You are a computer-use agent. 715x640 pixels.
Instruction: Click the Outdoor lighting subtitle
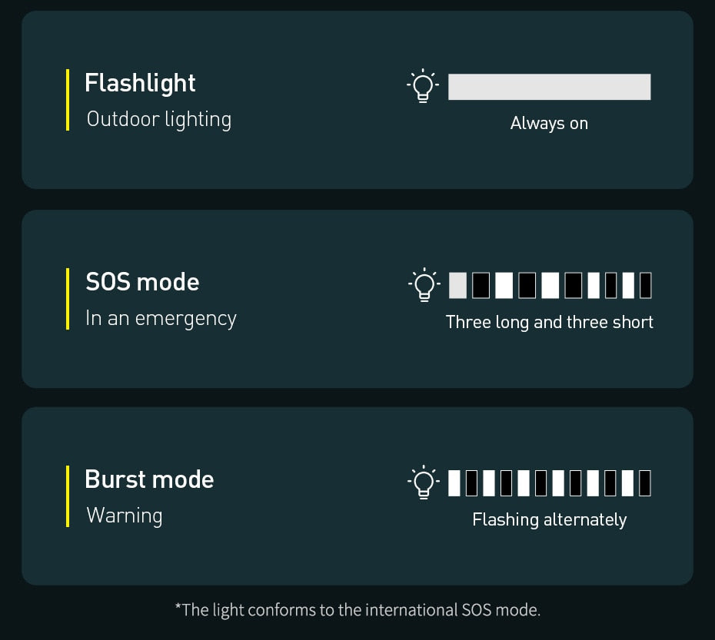pos(158,119)
